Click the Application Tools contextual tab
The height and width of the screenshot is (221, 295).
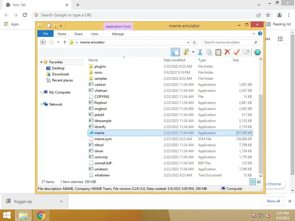pyautogui.click(x=118, y=26)
